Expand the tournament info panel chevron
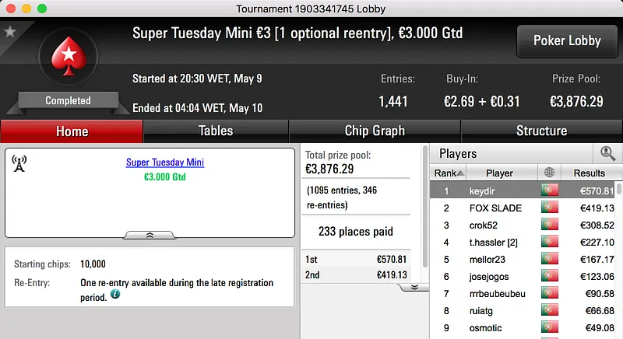Screen dimensions: 623x339 [x=150, y=234]
